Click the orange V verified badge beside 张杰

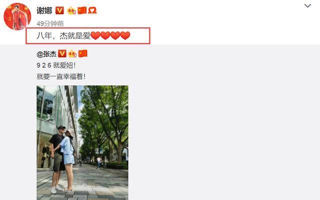coord(62,53)
